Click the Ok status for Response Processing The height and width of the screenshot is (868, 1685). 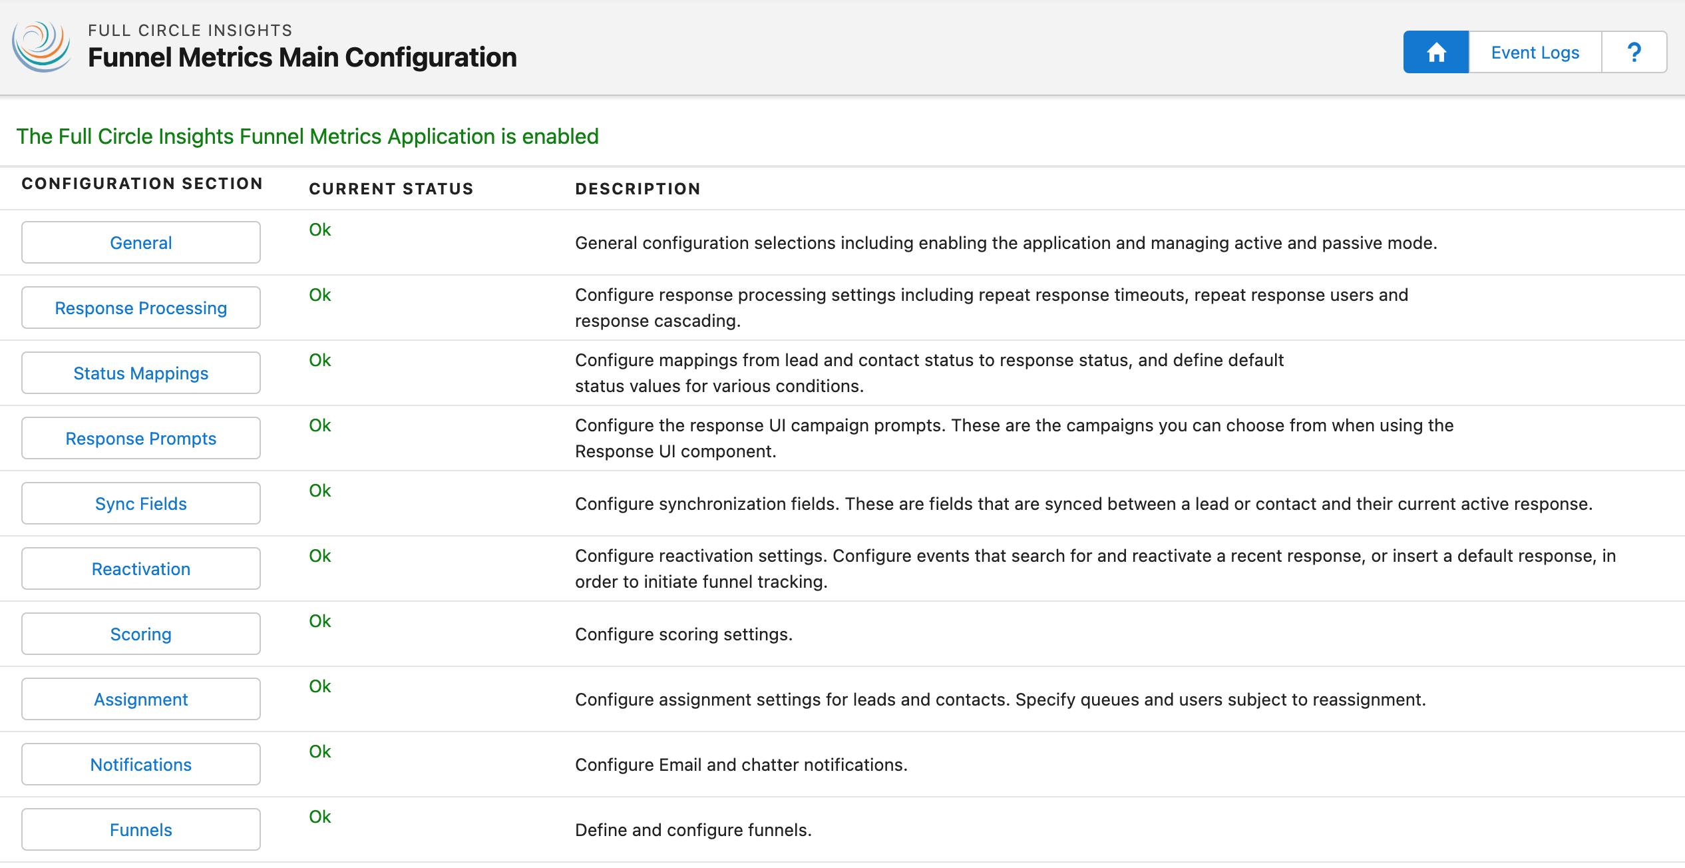(320, 295)
